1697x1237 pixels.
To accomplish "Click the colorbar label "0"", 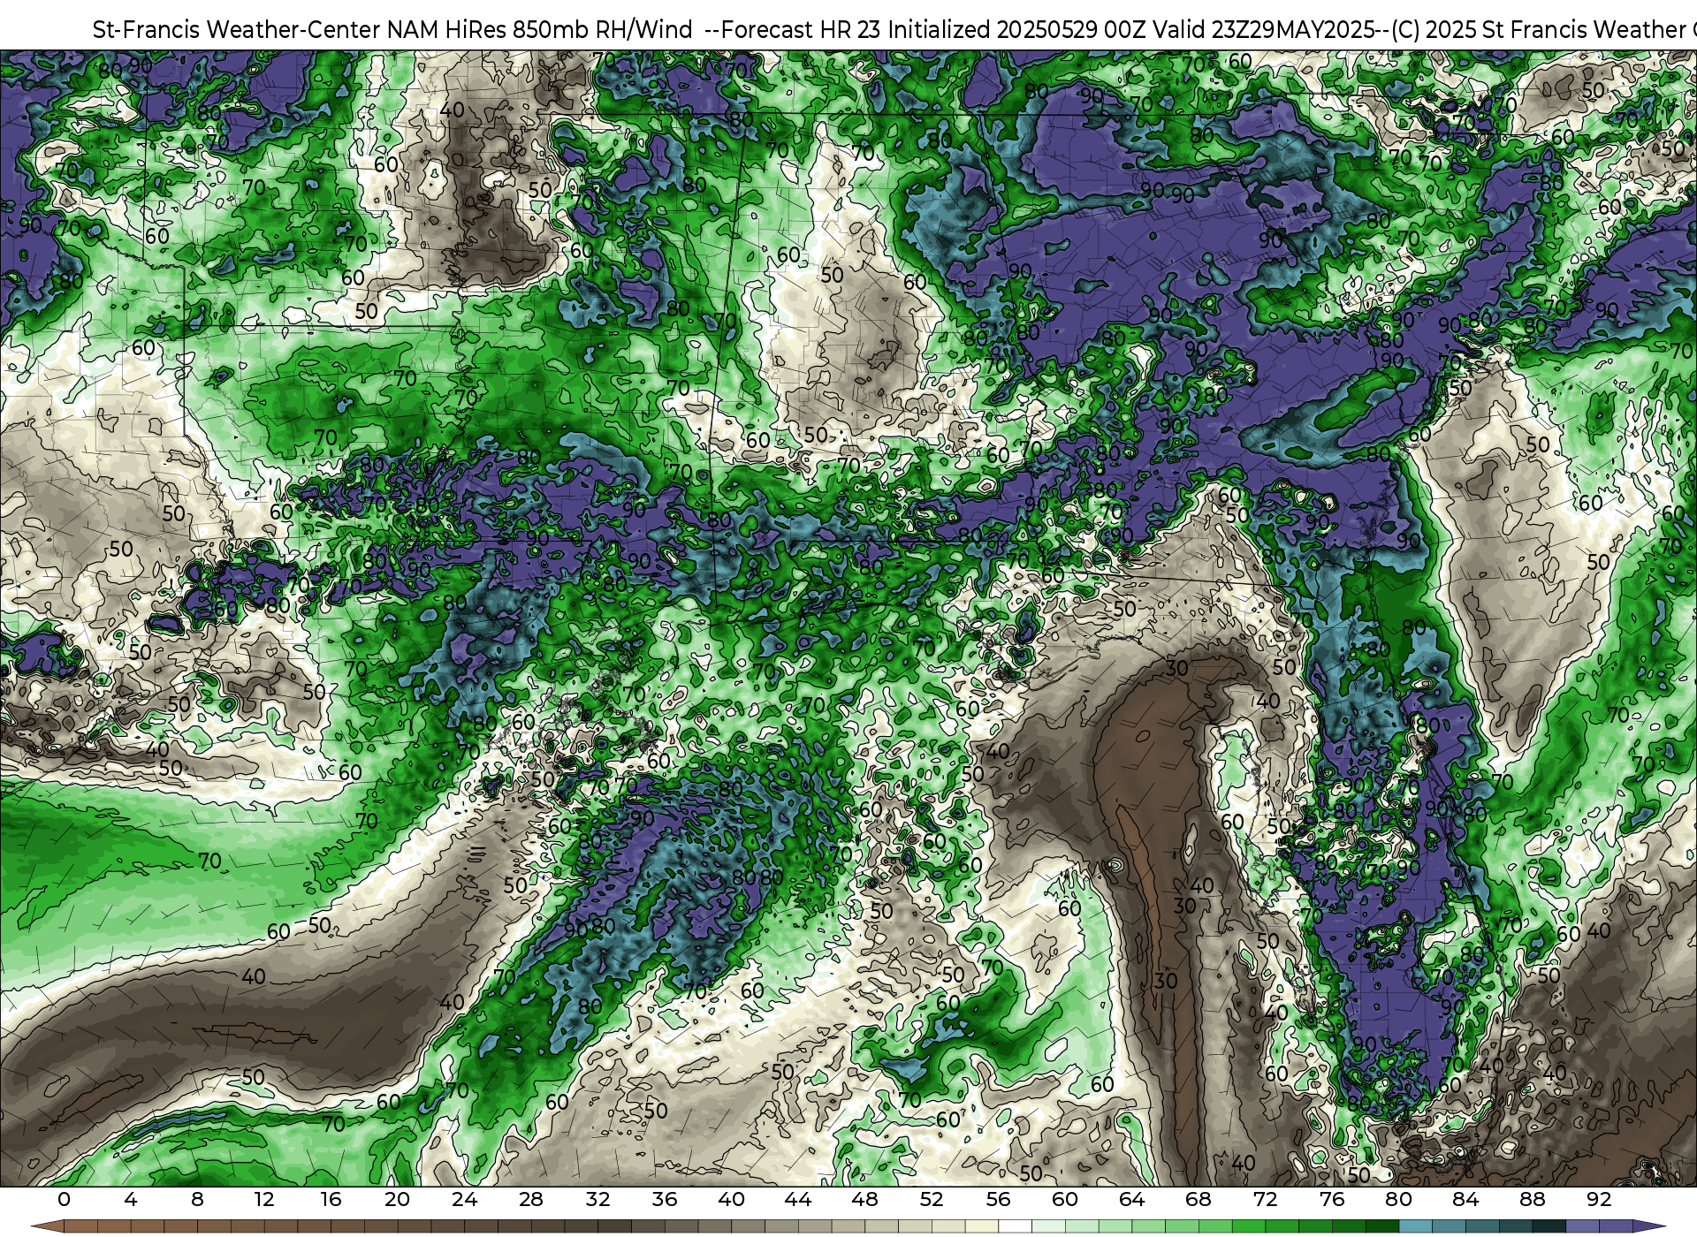I will tap(64, 1199).
